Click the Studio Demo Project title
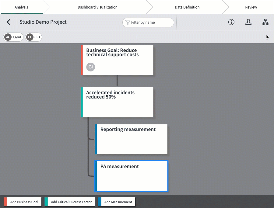The width and height of the screenshot is (274, 208). (x=43, y=22)
